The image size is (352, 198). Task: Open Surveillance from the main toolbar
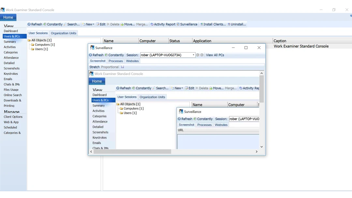tap(187, 24)
